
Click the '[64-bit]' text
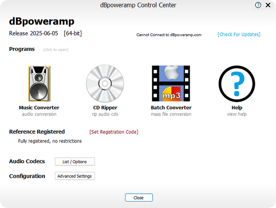73,33
